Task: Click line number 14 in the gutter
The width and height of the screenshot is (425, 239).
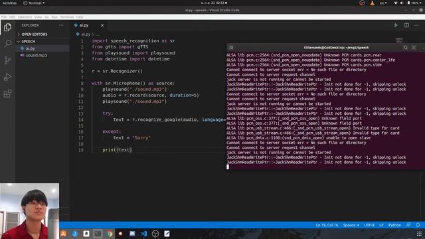Action: click(x=81, y=119)
